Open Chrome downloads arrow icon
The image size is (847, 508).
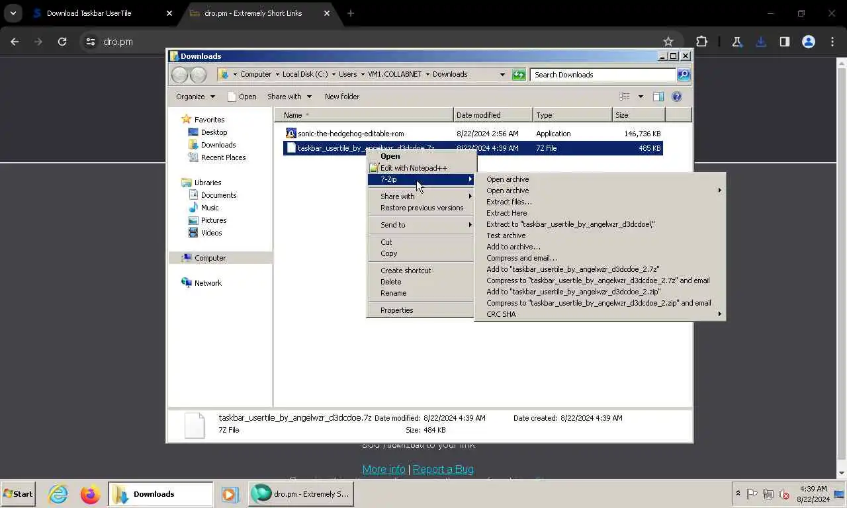[760, 42]
